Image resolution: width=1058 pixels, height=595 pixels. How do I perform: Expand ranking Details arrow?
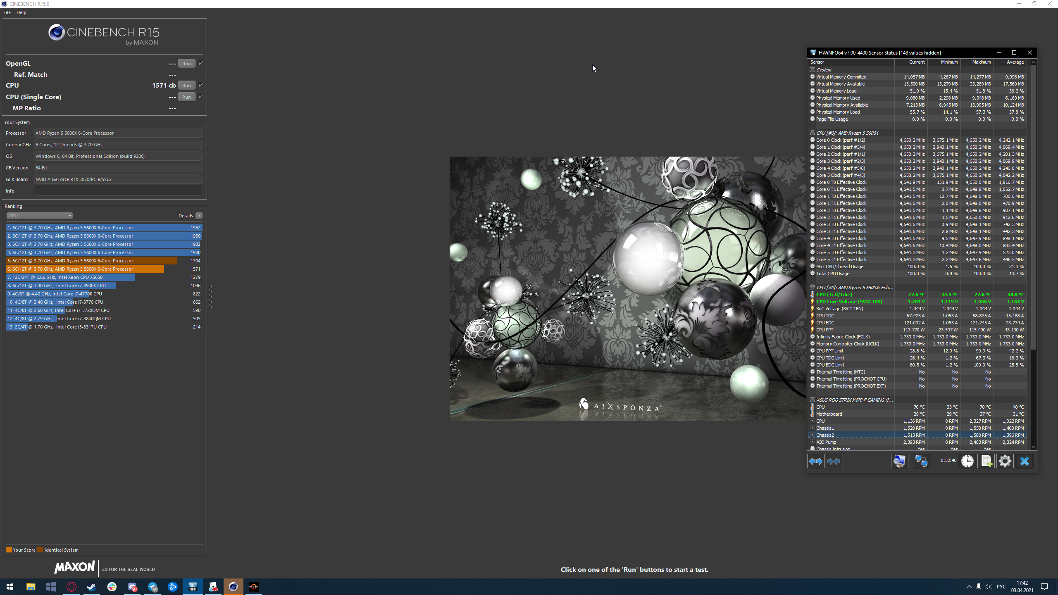(199, 216)
